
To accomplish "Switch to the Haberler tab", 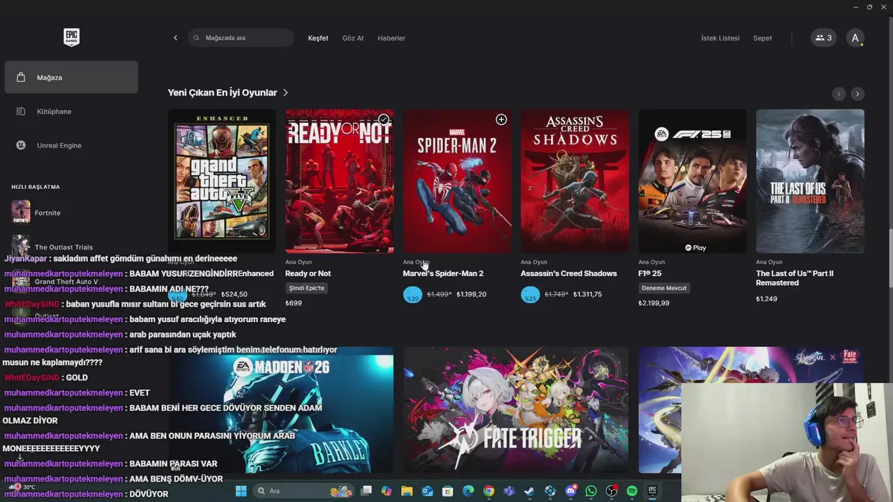I will 391,38.
